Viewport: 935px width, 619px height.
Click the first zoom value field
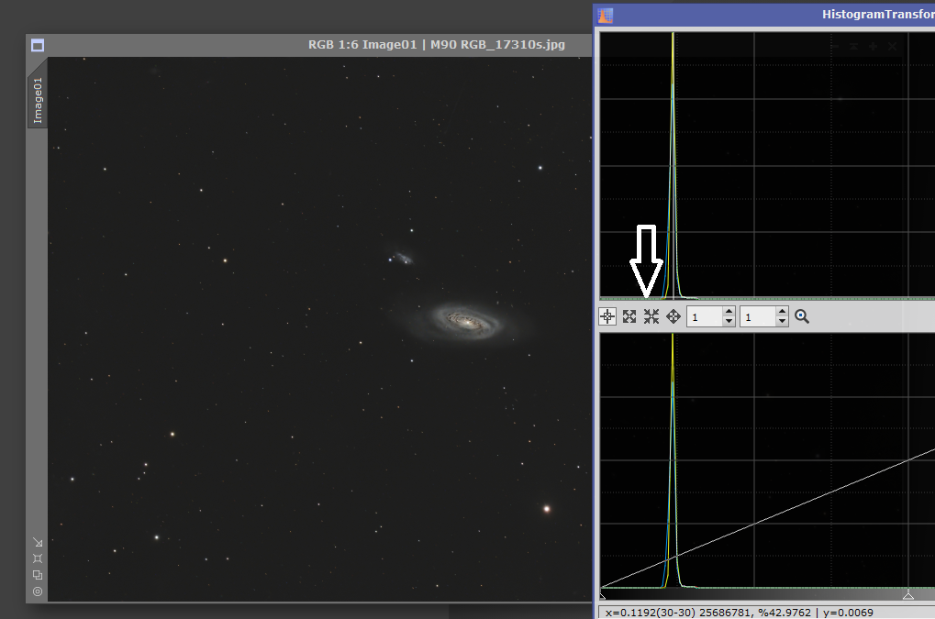click(x=705, y=317)
